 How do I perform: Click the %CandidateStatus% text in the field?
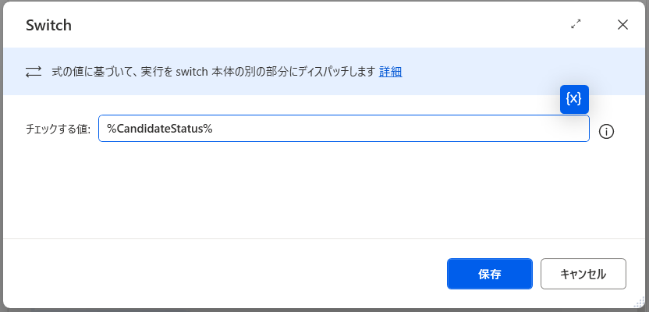160,129
